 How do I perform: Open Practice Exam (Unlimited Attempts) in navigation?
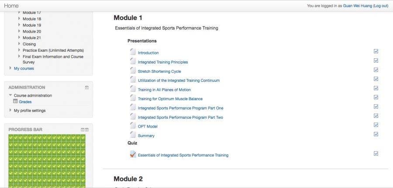53,50
